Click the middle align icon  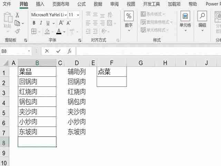tap(95, 15)
